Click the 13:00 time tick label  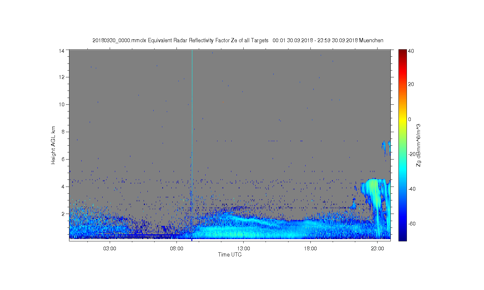[244, 249]
